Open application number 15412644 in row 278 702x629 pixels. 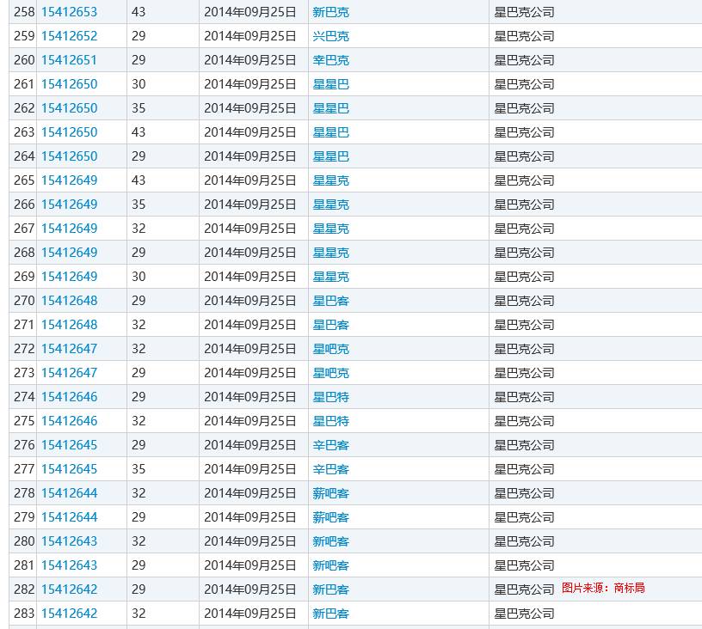click(69, 493)
